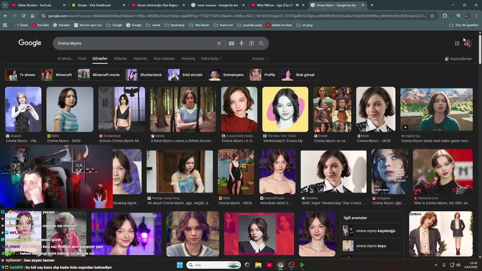Open the Chrome home page button

(x=32, y=16)
